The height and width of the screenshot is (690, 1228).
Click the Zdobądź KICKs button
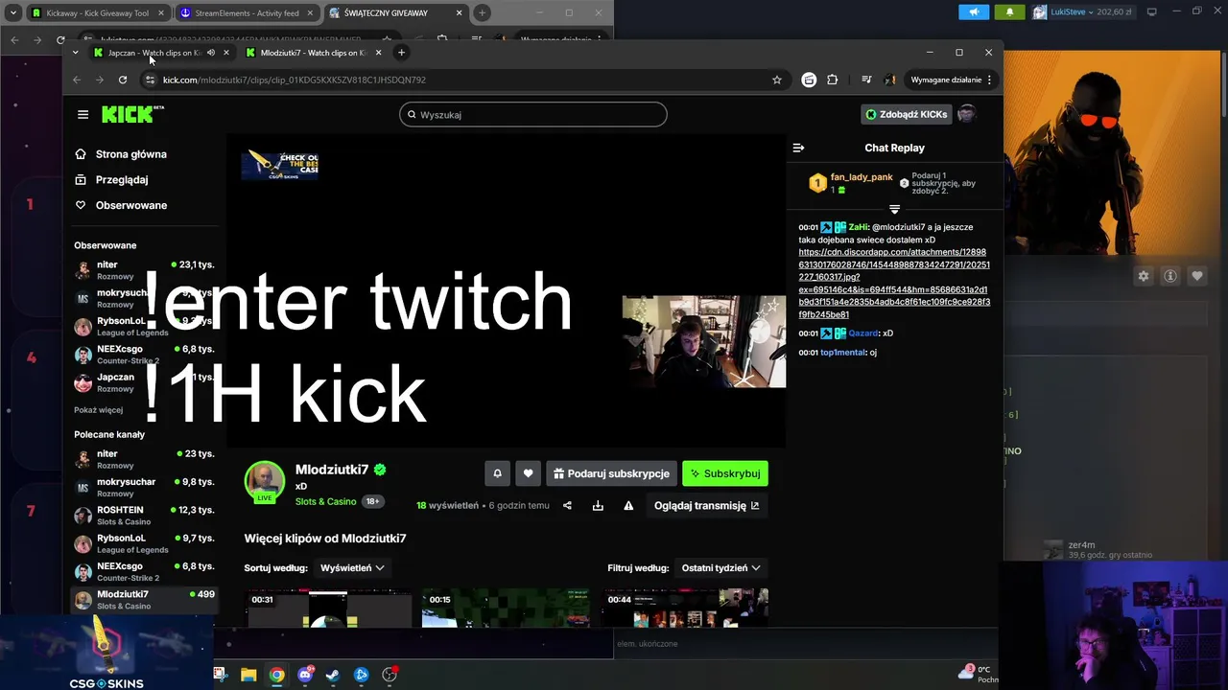907,114
